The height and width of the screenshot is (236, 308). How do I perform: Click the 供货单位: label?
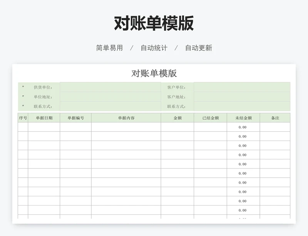[43, 87]
